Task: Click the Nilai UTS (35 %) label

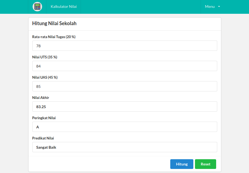Action: 45,57
